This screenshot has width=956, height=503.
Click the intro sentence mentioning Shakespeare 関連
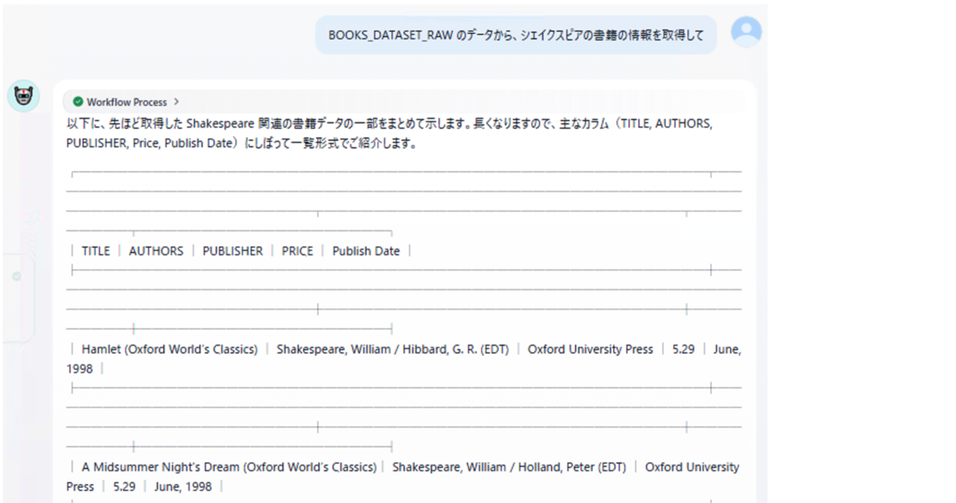[390, 135]
